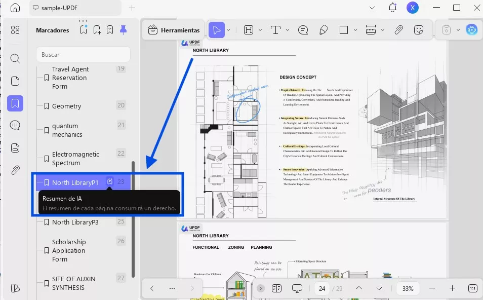The width and height of the screenshot is (483, 300).
Task: Click the attach file paperclip in toolbar
Action: click(x=398, y=30)
